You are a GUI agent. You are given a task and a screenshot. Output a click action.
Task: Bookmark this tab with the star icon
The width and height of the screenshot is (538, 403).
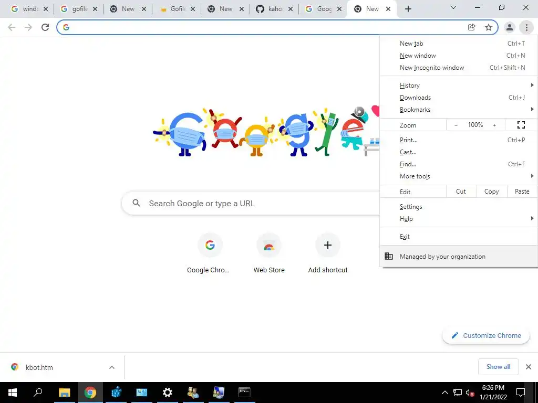[489, 27]
